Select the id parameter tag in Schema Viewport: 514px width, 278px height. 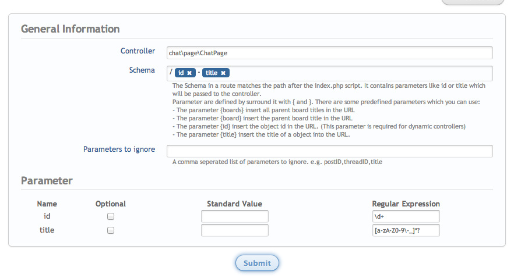coord(181,73)
